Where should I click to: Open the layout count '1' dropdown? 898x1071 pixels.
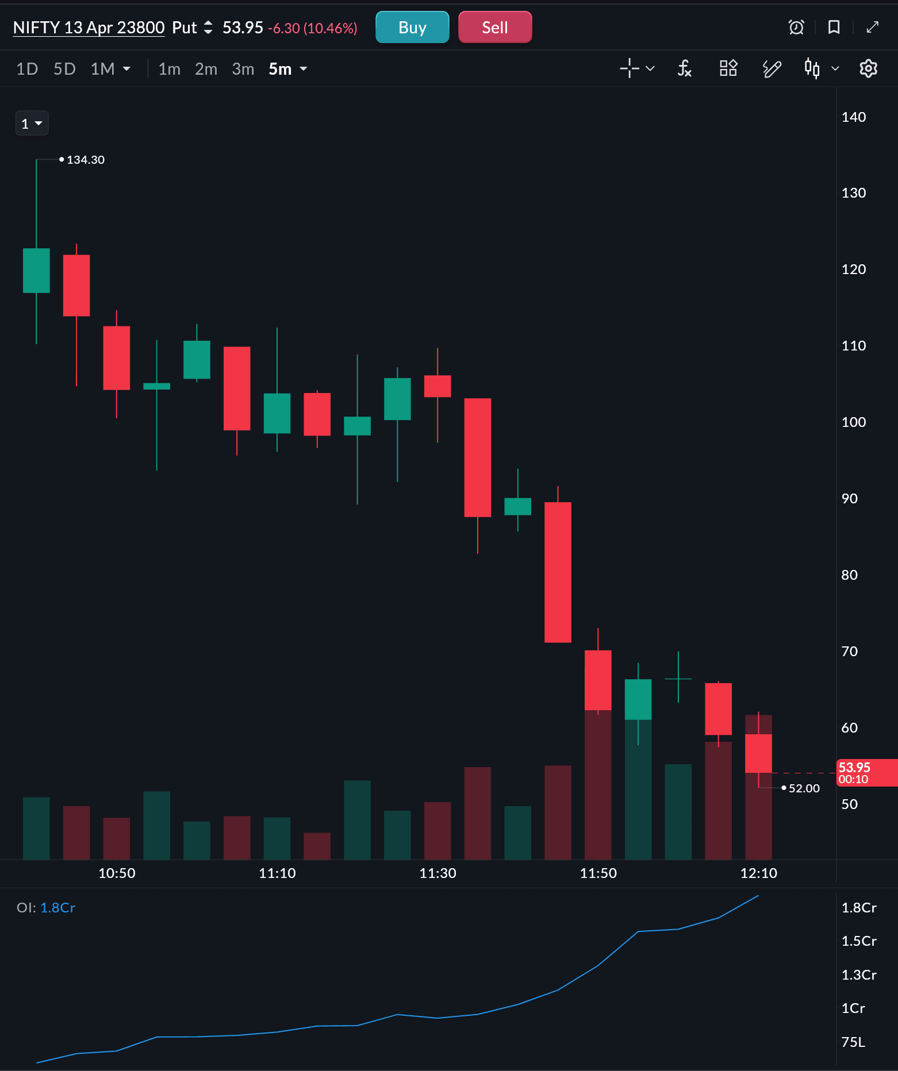pyautogui.click(x=32, y=124)
